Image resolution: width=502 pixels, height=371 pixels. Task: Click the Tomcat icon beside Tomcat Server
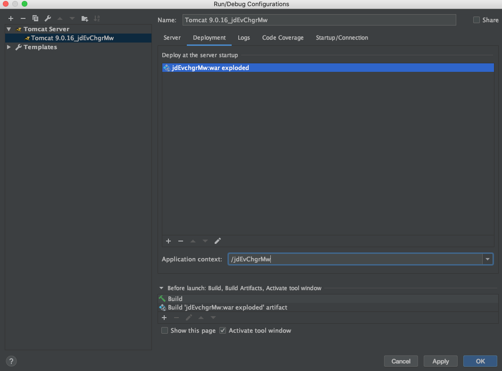[x=18, y=29]
